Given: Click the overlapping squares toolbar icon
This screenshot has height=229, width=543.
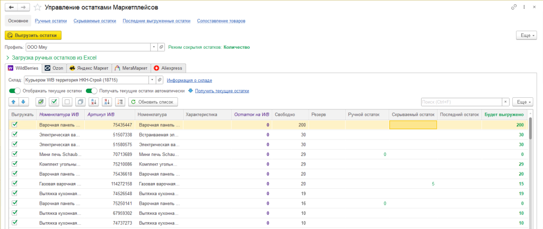Looking at the screenshot, I should click(x=81, y=102).
